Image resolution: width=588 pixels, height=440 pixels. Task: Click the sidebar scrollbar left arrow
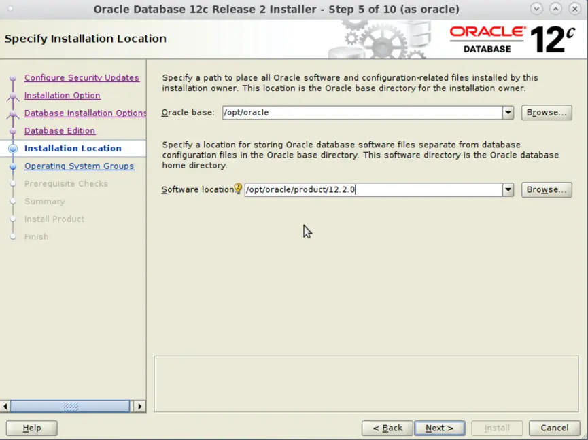[x=5, y=406]
